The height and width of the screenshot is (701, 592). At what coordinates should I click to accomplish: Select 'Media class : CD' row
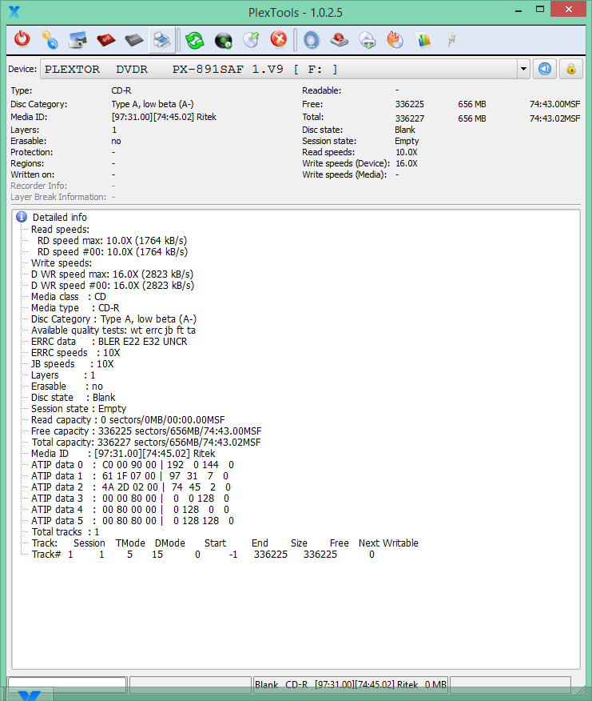[x=69, y=297]
